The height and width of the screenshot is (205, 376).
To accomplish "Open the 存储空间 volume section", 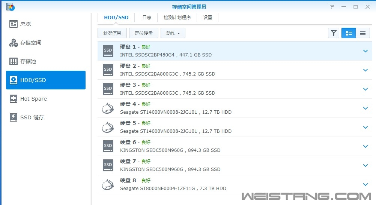I will tap(45, 43).
